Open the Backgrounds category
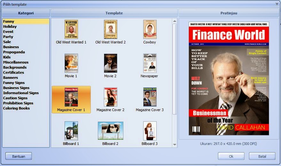Image resolution: width=281 pixels, height=166 pixels. (x=26, y=67)
